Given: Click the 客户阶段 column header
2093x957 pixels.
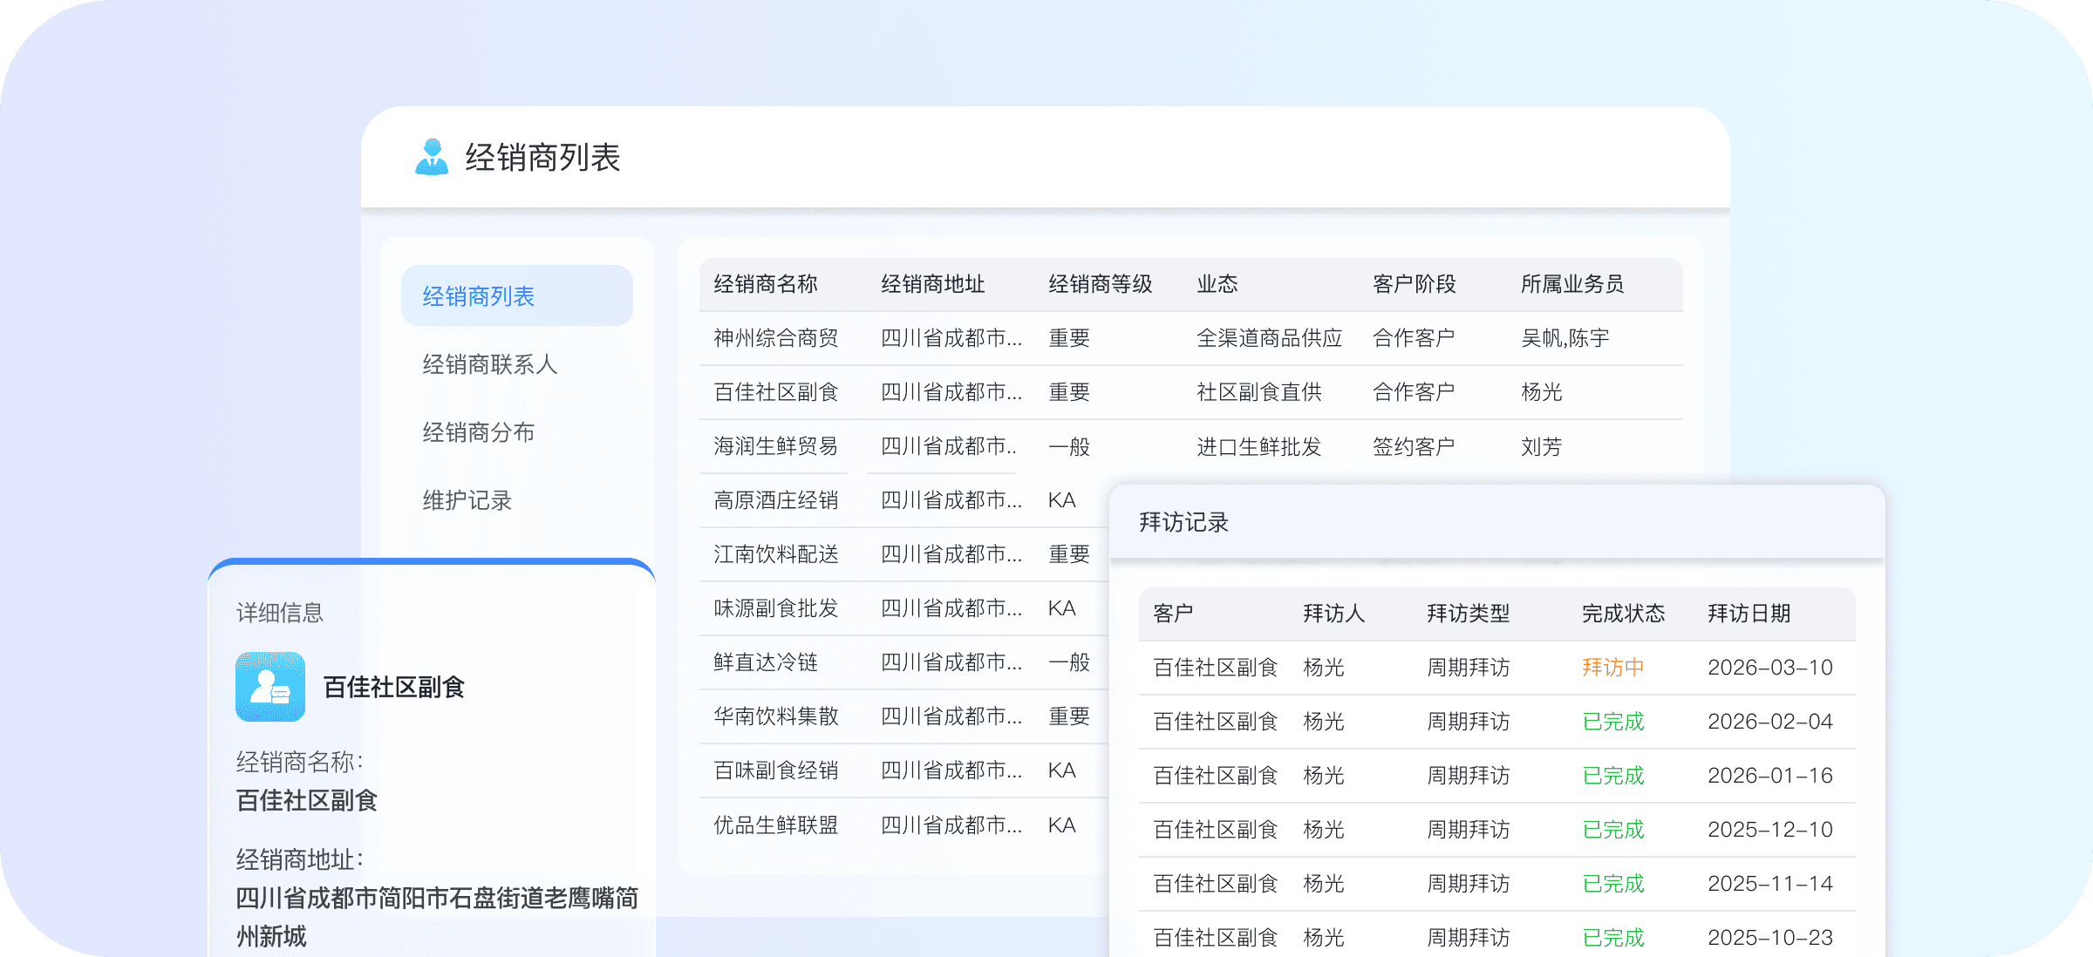Looking at the screenshot, I should click(1414, 284).
